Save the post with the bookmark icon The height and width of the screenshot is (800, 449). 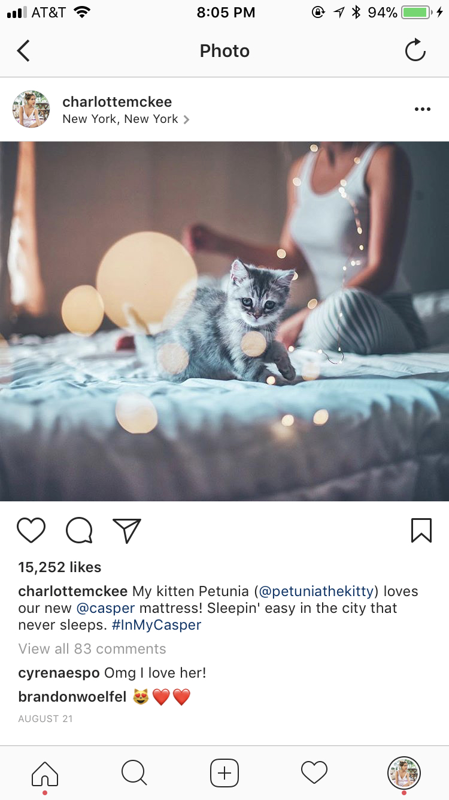(421, 530)
